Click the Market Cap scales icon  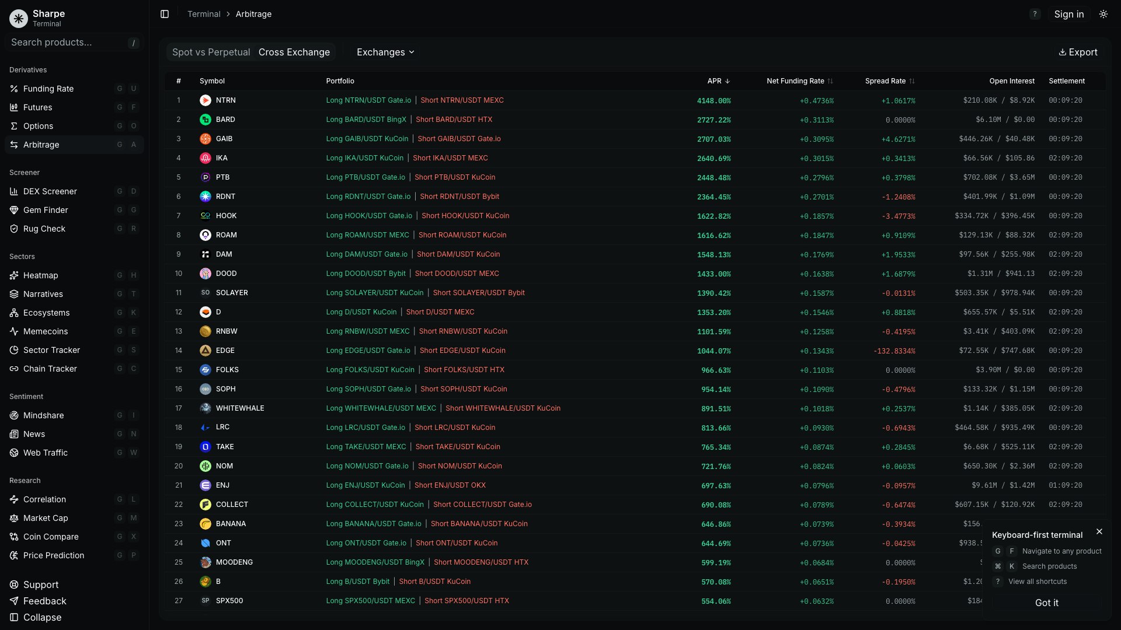click(14, 518)
